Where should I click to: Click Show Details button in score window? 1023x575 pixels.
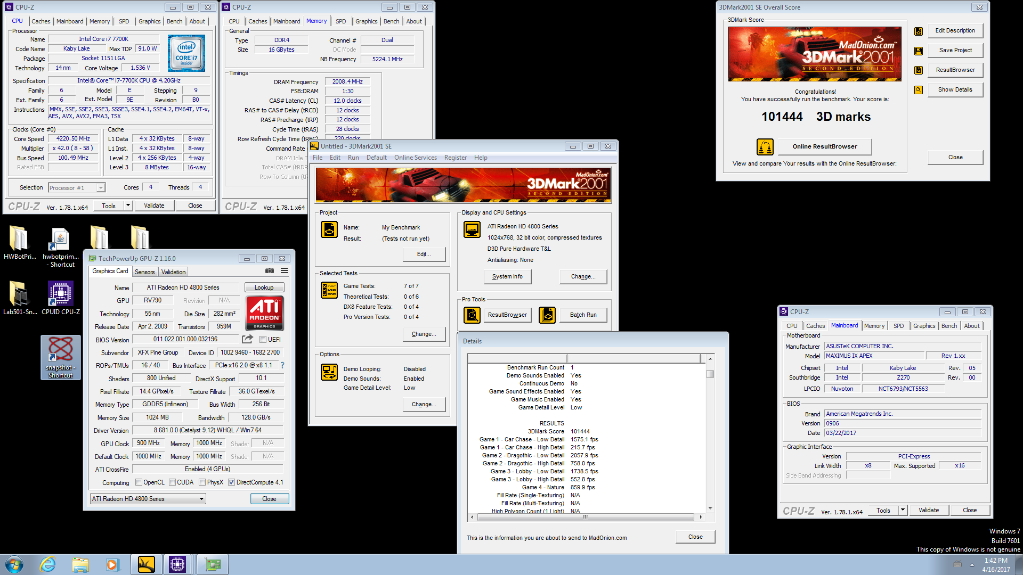(x=955, y=89)
